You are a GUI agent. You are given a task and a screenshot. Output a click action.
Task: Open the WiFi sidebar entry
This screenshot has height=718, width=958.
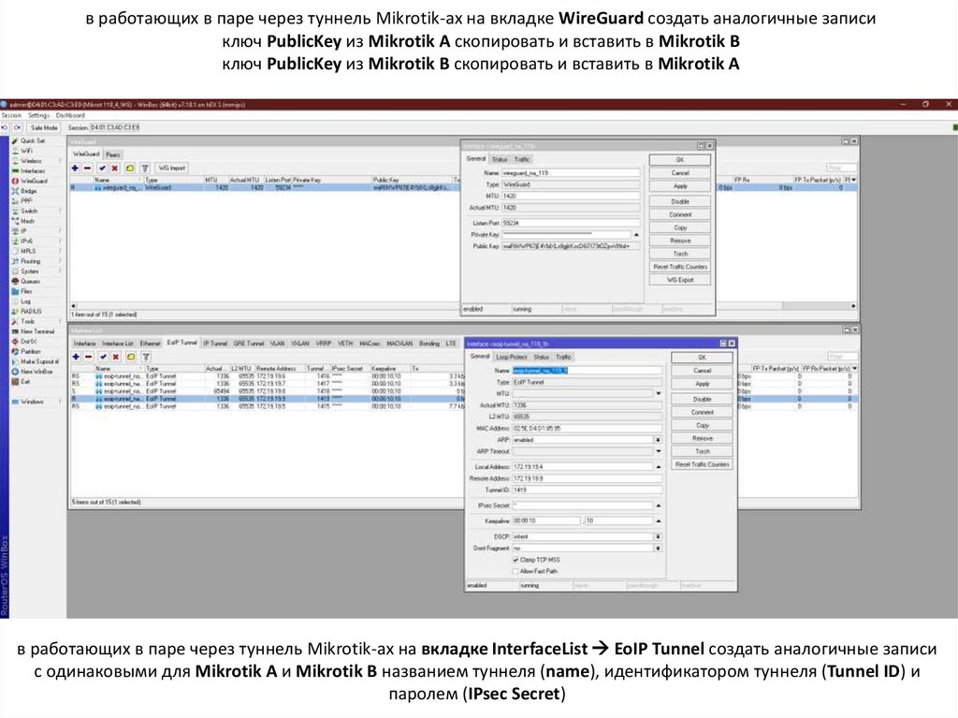point(27,151)
